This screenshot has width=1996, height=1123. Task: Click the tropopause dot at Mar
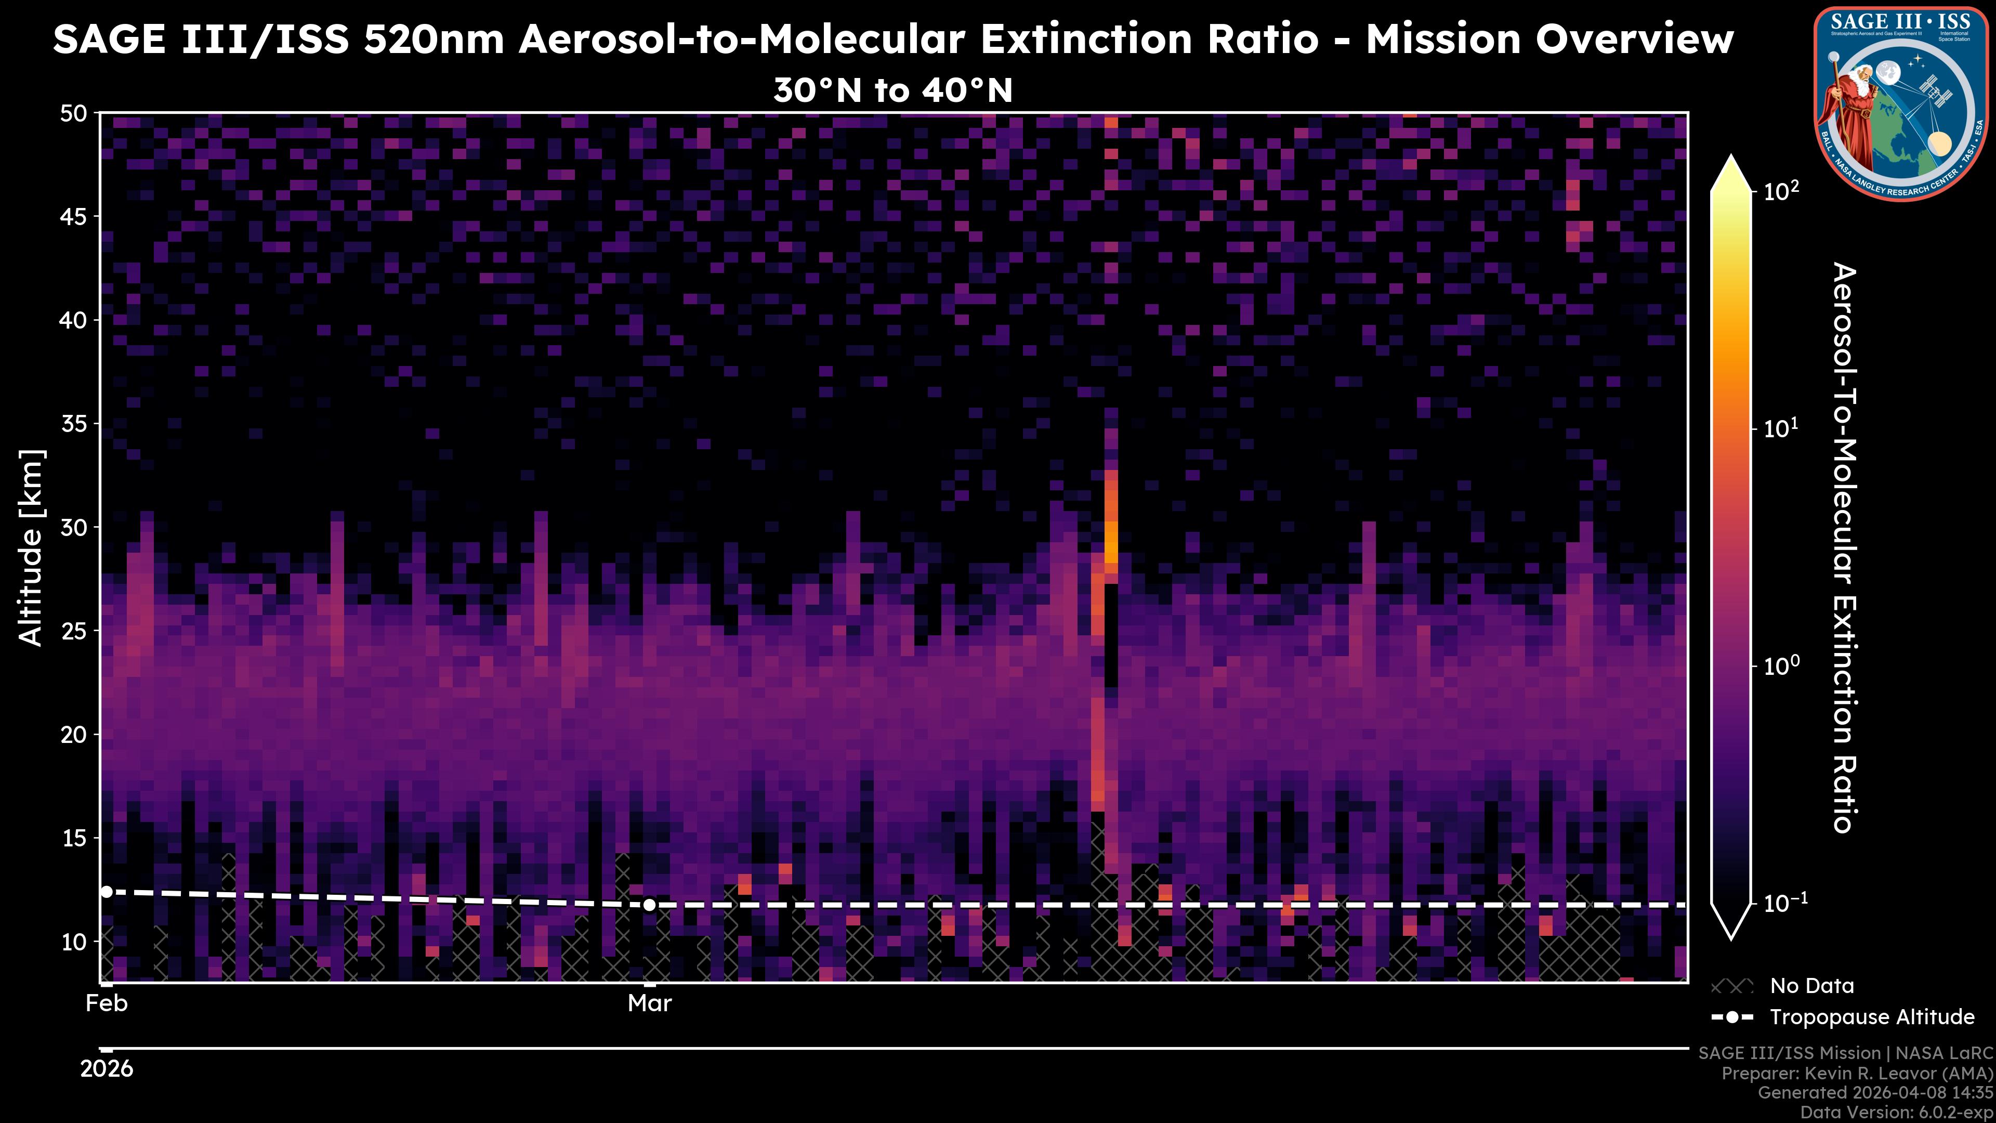(x=649, y=905)
